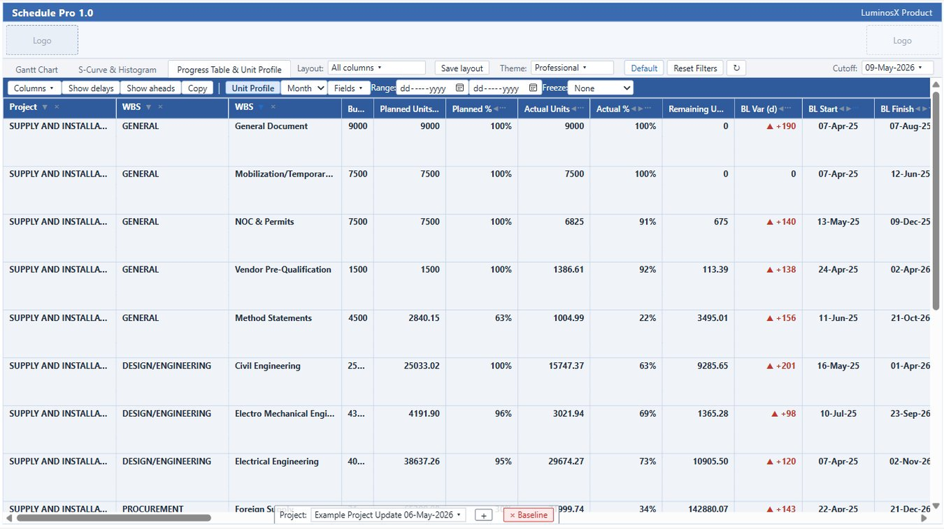
Task: Switch to the Gantt Chart tab
Action: point(37,70)
